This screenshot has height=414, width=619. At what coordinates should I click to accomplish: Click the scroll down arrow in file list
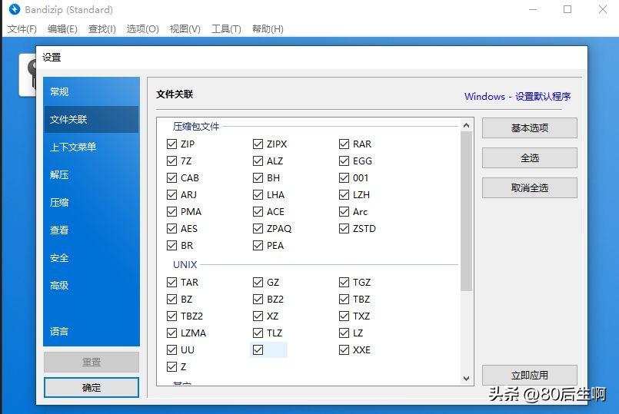[x=466, y=379]
